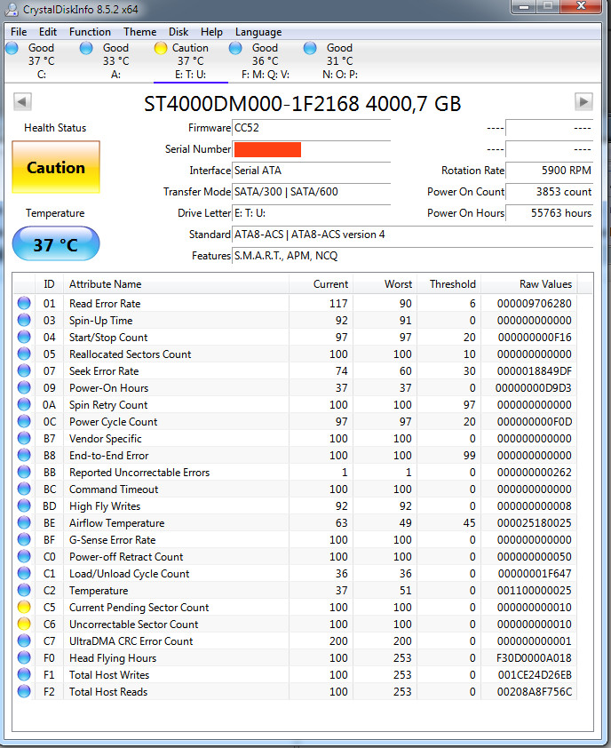Click status orb of Power Cycle Count

tap(24, 422)
